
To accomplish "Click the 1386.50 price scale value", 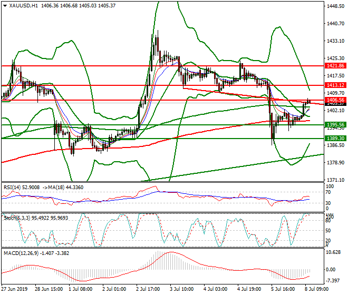I will coord(335,145).
